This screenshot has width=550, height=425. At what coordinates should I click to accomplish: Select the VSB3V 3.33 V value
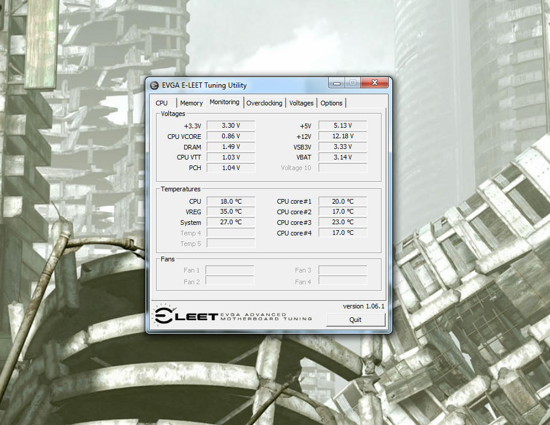tap(343, 147)
